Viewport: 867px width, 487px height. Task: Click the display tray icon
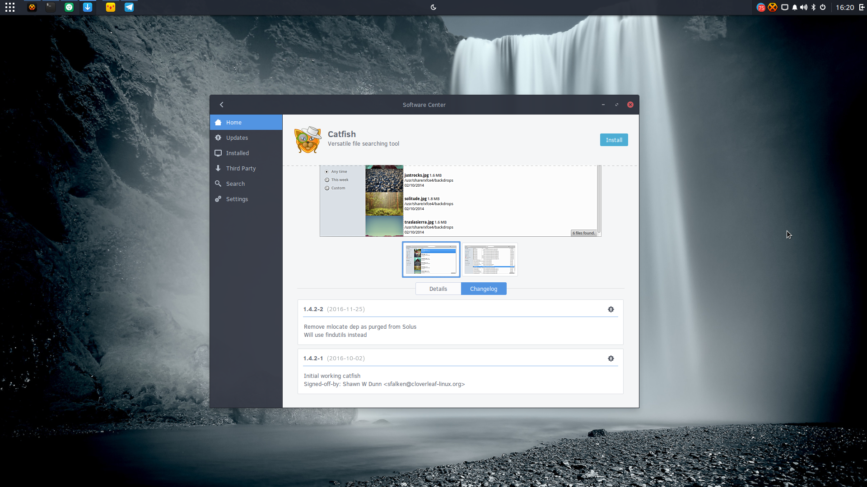[x=785, y=7]
